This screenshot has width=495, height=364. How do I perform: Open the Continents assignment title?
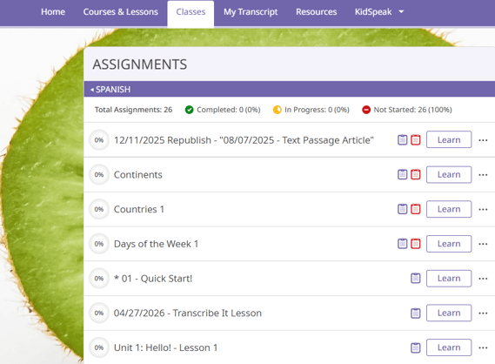pyautogui.click(x=138, y=175)
